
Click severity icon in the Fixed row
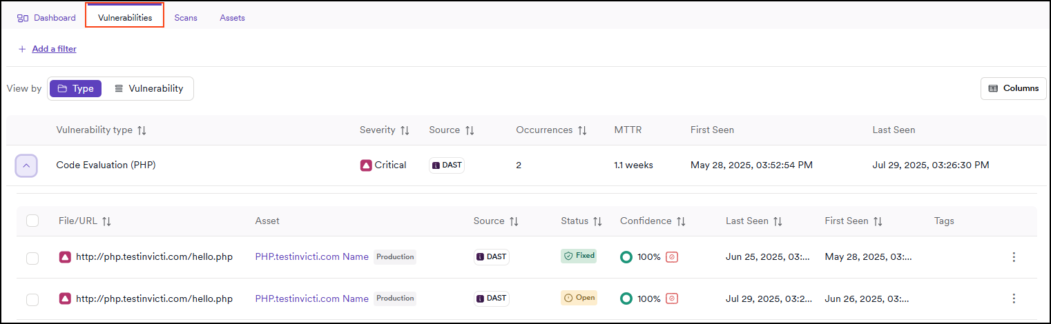point(65,257)
